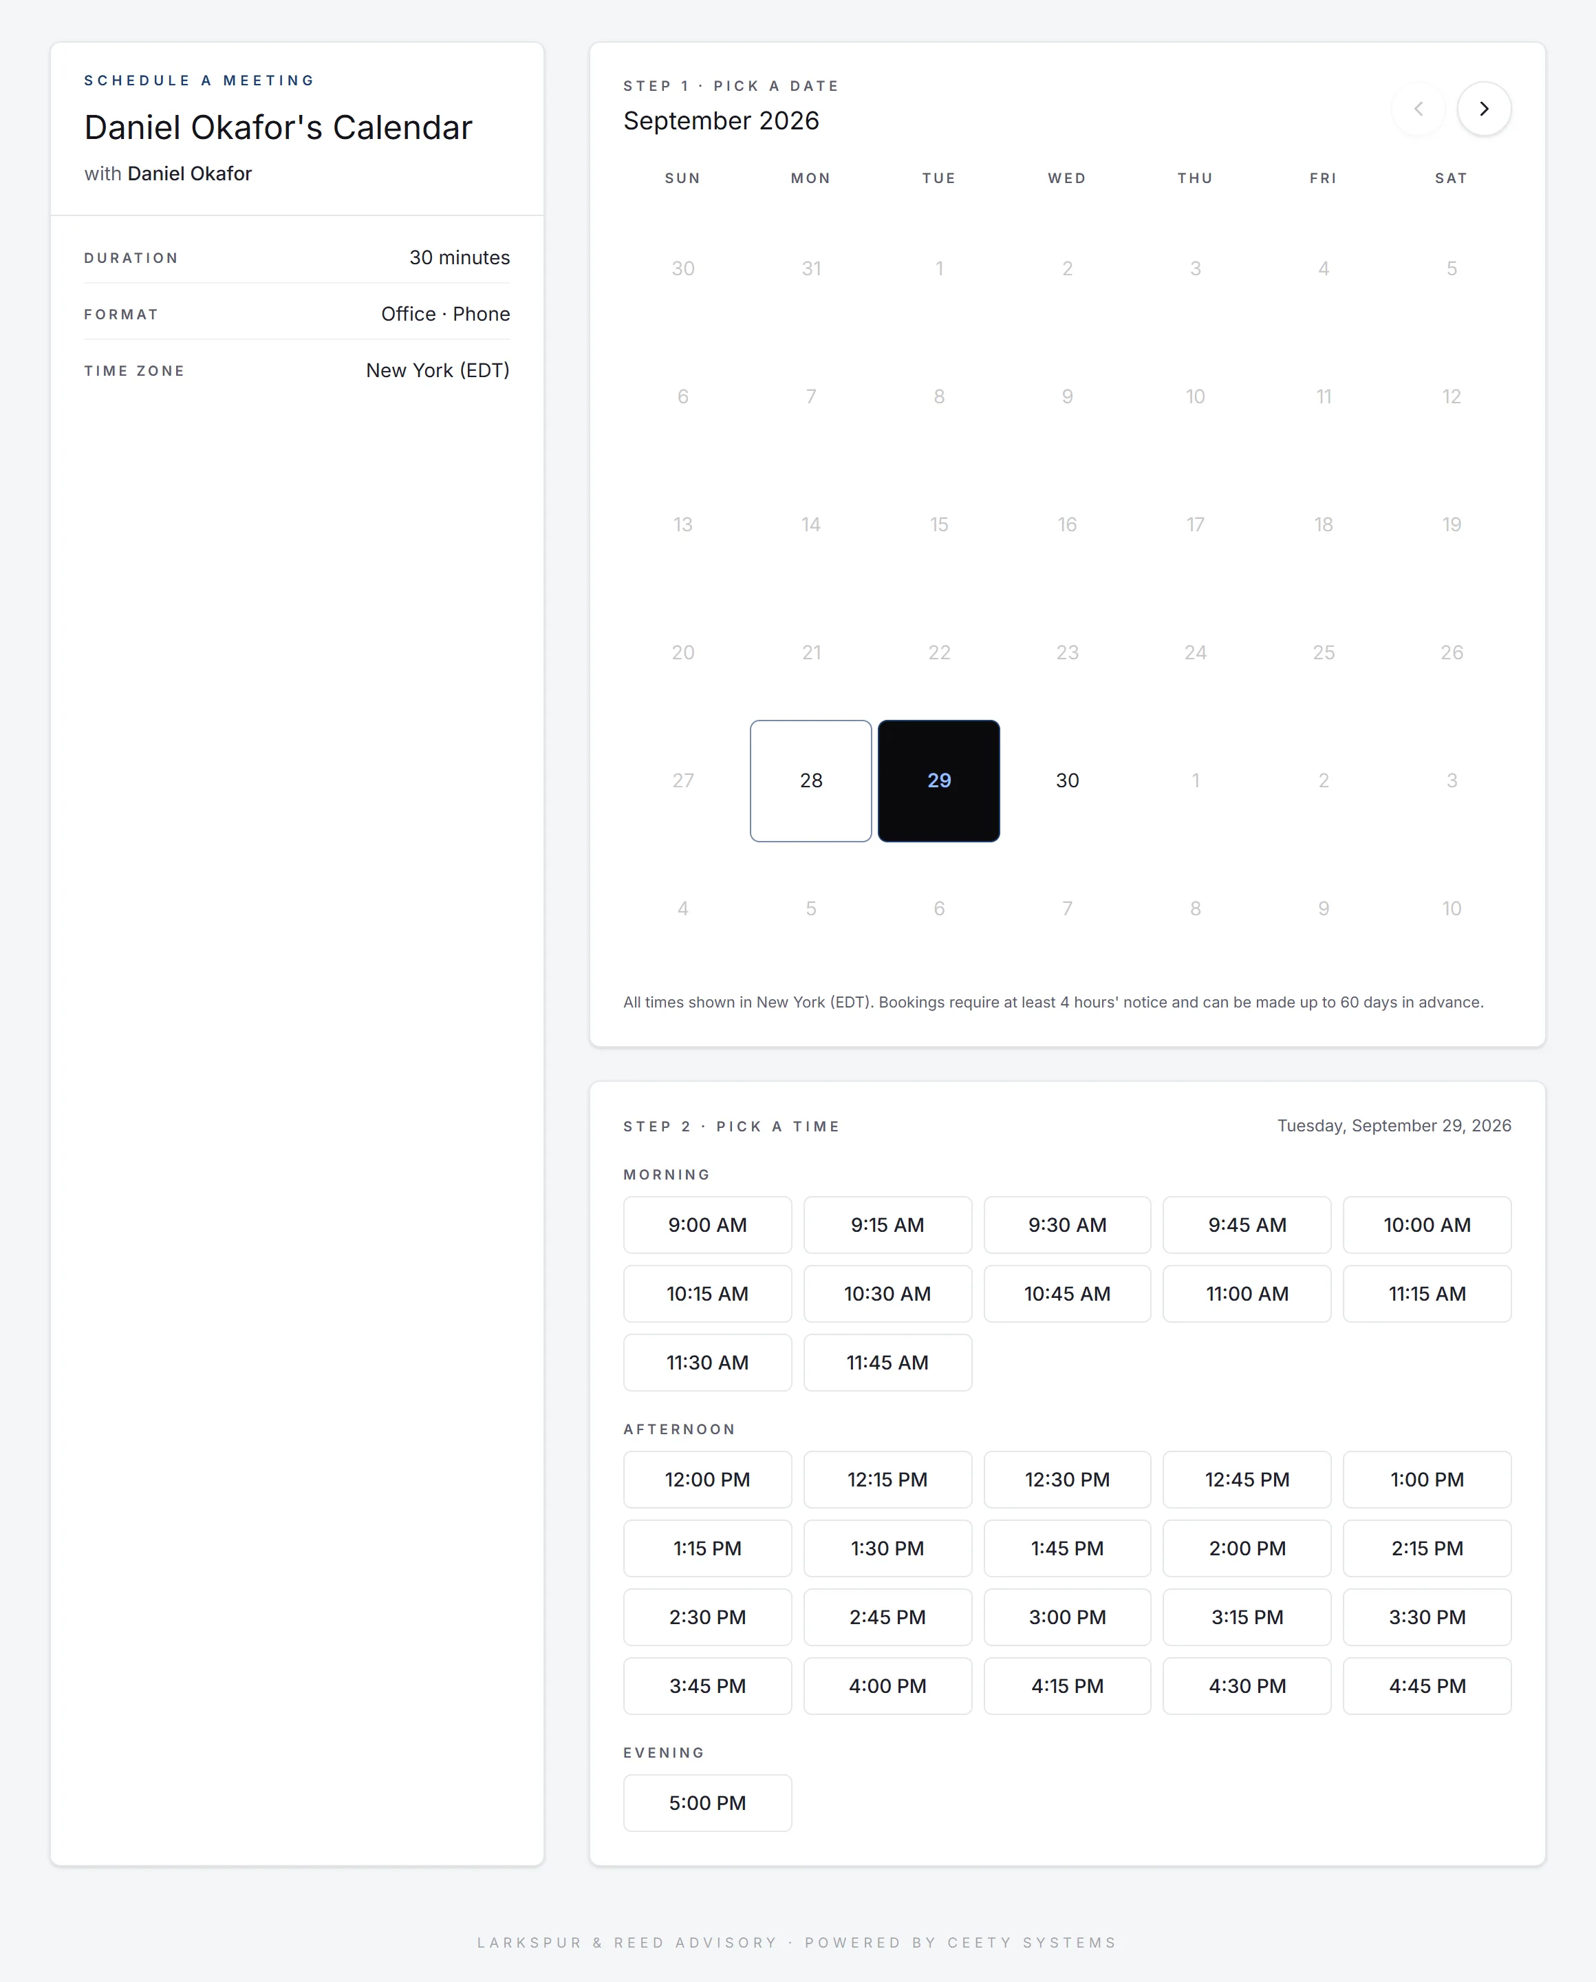
Task: Pick the 12:00 PM time slot
Action: pyautogui.click(x=707, y=1480)
